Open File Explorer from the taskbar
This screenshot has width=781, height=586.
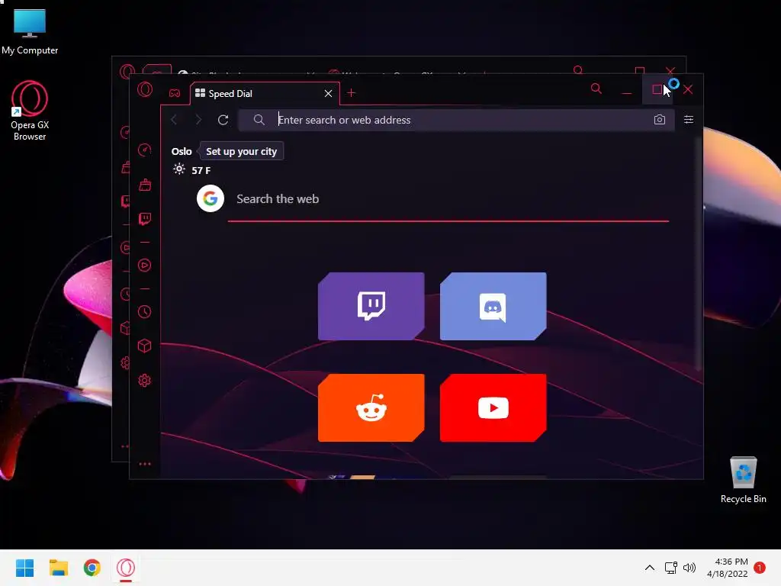tap(58, 568)
